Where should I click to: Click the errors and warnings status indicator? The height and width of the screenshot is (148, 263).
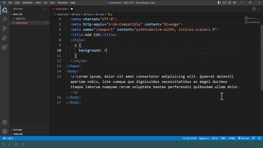pos(8,138)
